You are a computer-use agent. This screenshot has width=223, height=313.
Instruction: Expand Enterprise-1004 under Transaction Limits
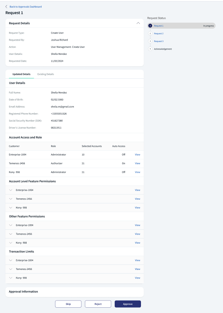(x=11, y=260)
